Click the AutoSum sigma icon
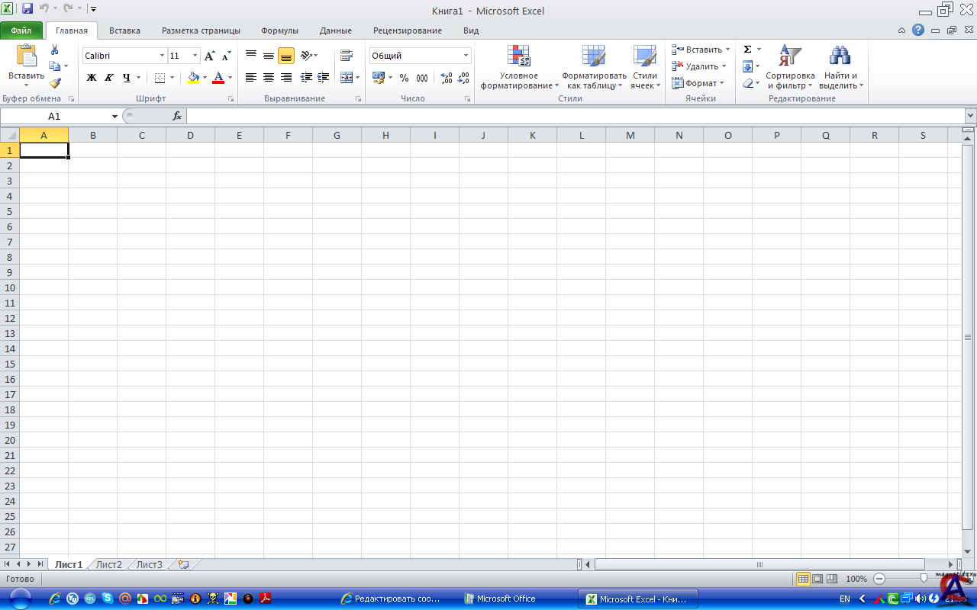The width and height of the screenshot is (977, 610). tap(747, 50)
